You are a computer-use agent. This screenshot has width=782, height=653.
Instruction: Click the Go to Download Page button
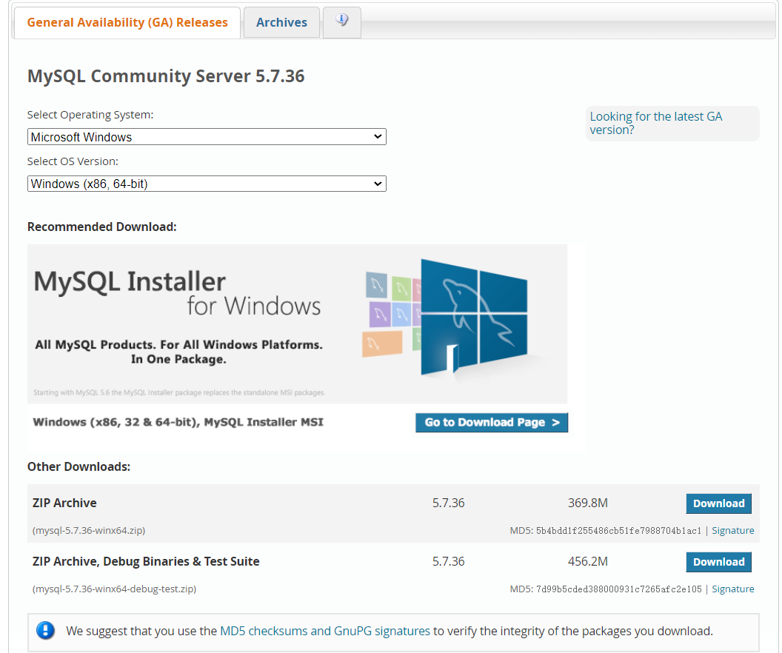pos(491,422)
